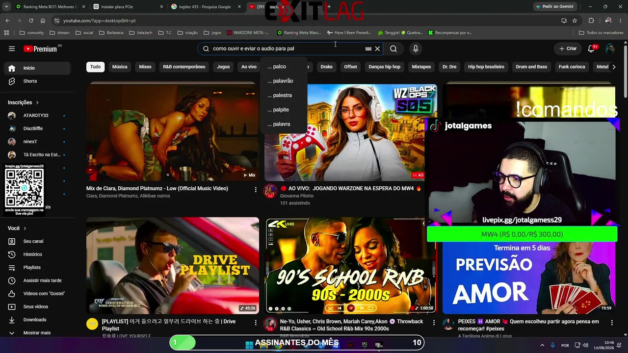
Task: Choose the palavrão search suggestion
Action: (x=284, y=81)
